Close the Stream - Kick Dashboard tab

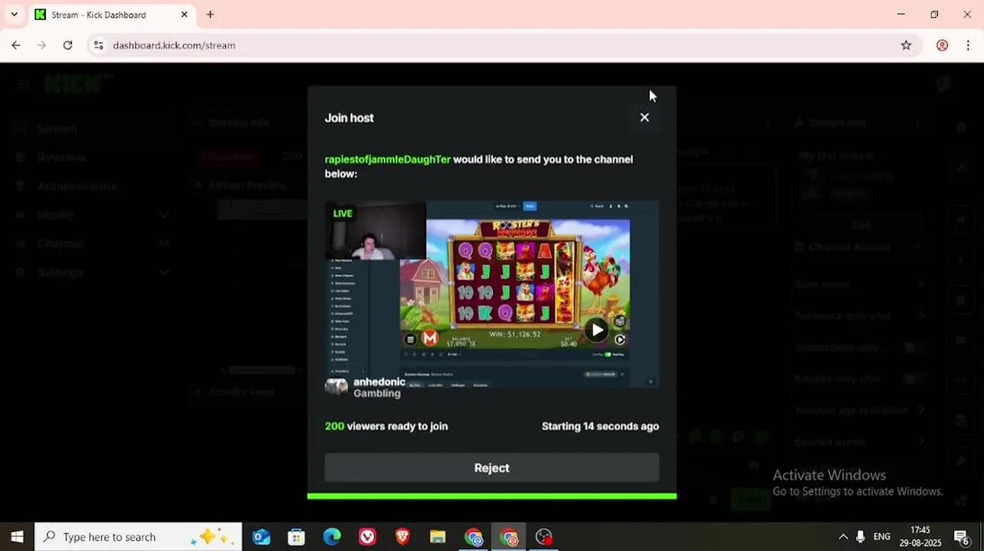184,15
